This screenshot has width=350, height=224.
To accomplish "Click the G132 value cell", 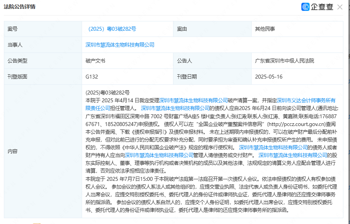I will (128, 77).
